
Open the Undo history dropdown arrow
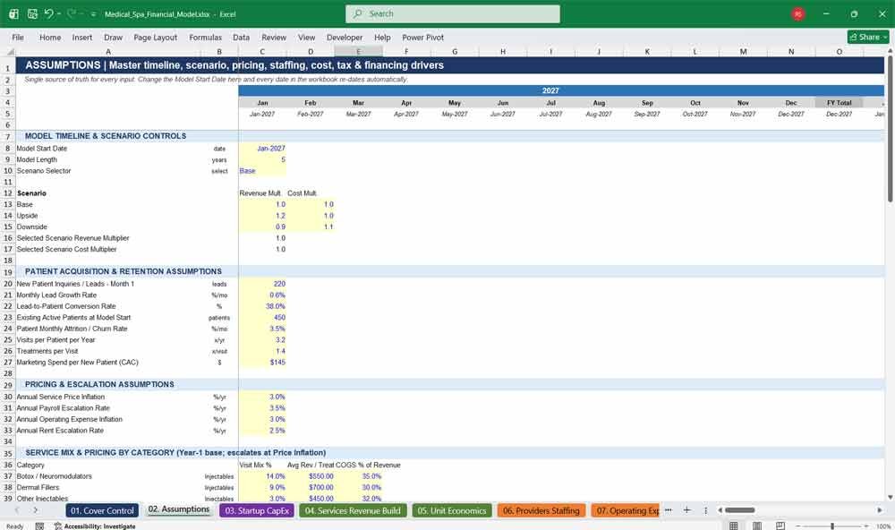click(x=59, y=14)
